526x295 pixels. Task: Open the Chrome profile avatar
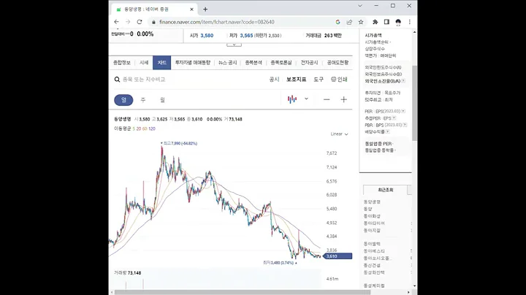[398, 22]
